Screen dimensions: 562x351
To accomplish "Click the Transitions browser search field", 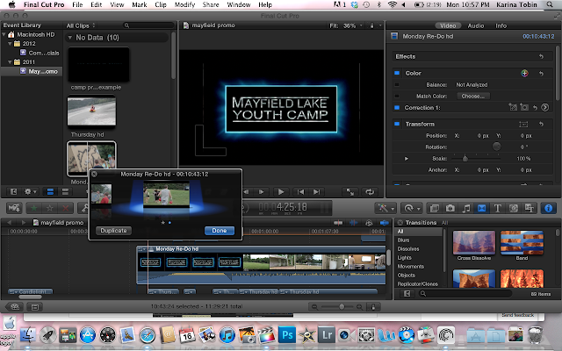I will (x=465, y=294).
